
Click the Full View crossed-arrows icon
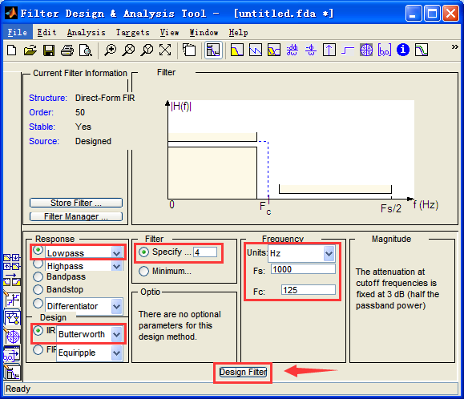(165, 50)
